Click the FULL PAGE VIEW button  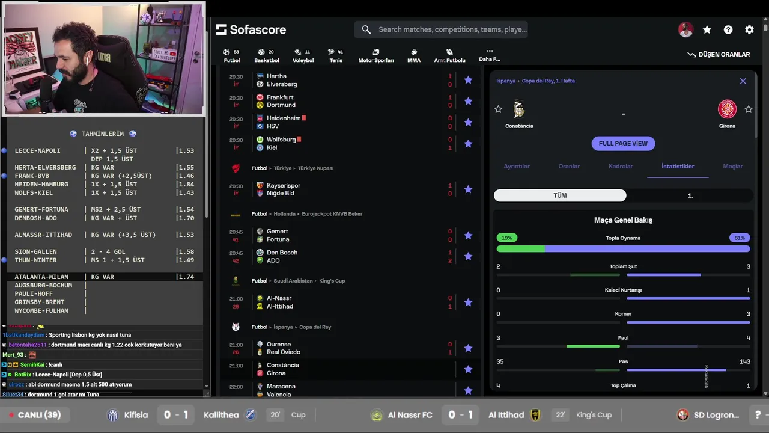click(x=623, y=143)
